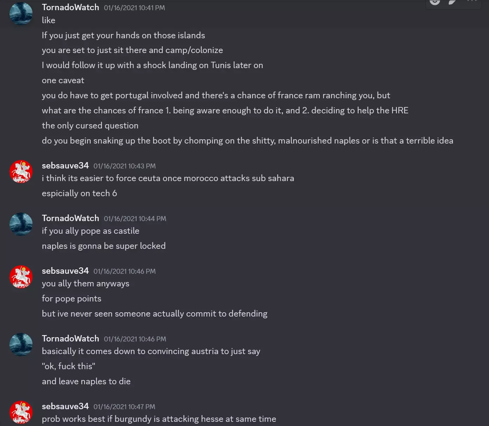
Task: Open sebsauve34 username above 'you ally them anyways'
Action: [65, 271]
